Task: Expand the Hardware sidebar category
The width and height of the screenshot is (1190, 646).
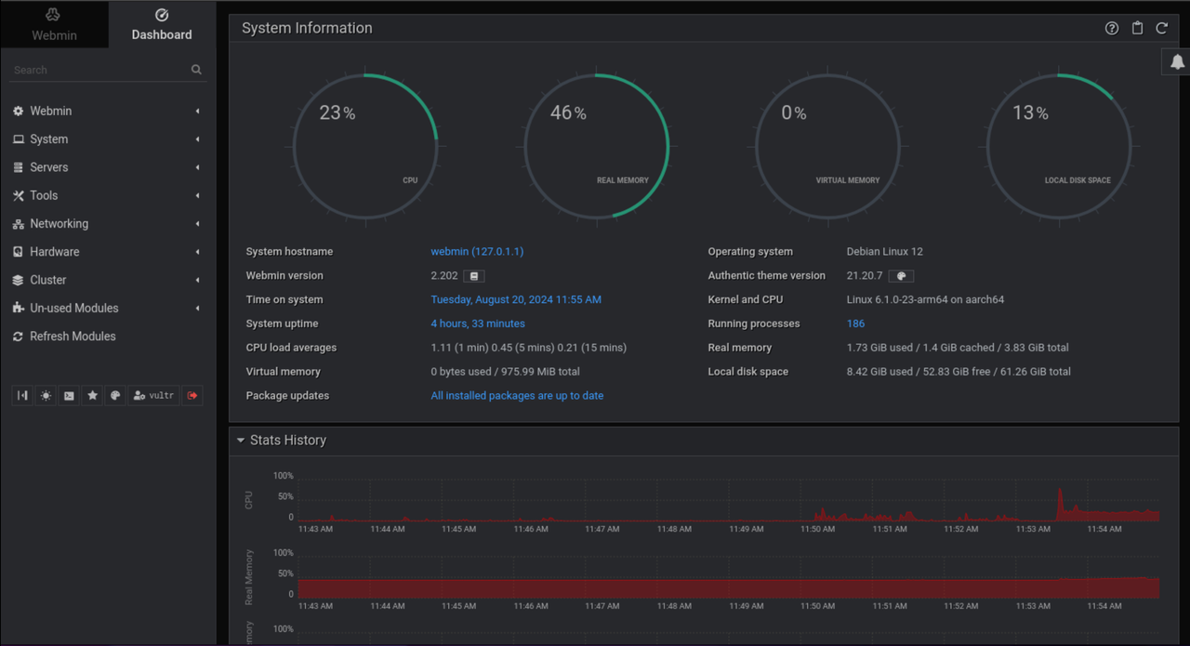Action: 54,252
